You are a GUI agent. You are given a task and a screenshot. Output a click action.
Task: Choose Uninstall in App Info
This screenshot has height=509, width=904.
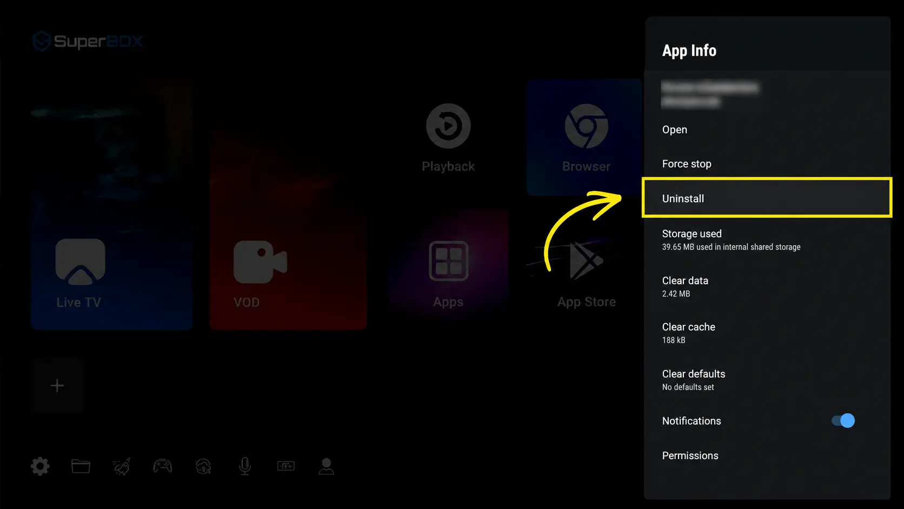(767, 198)
